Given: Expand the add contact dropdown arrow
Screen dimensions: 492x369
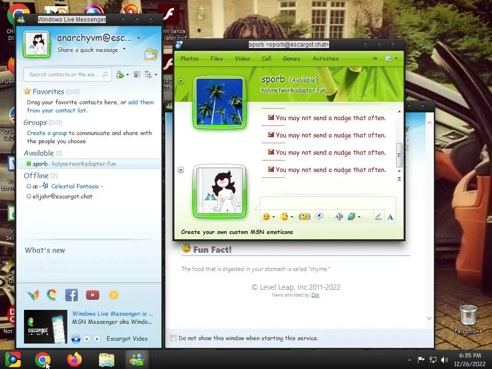Looking at the screenshot, I should pos(127,74).
